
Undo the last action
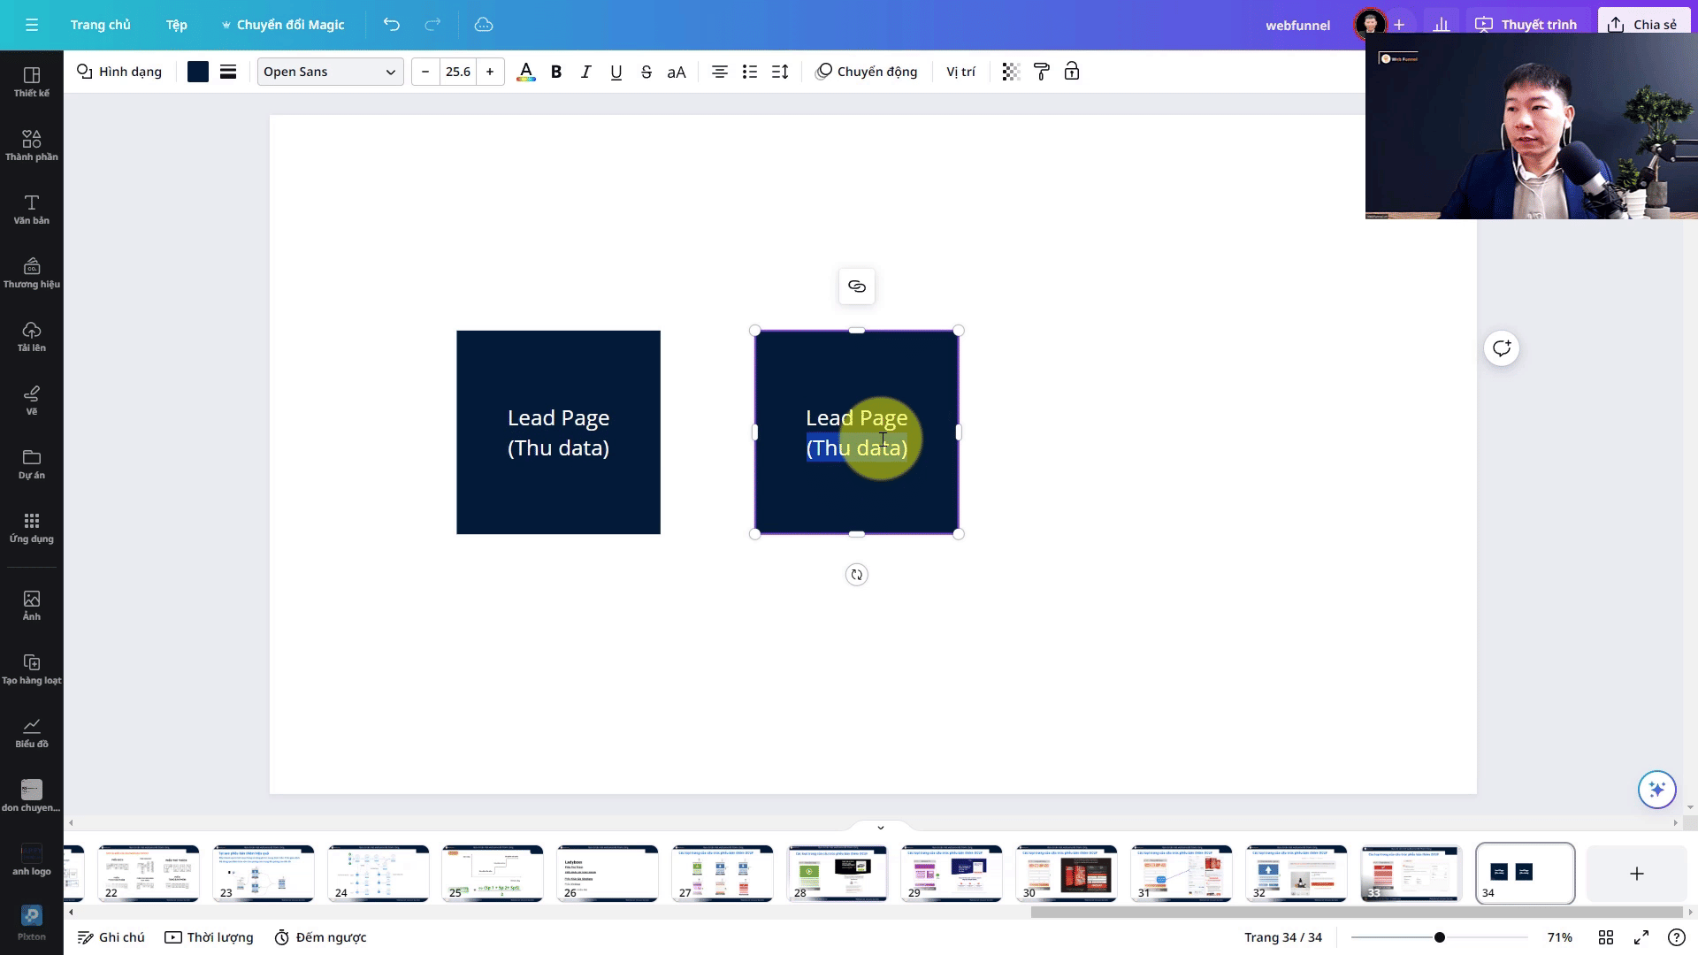click(x=392, y=25)
